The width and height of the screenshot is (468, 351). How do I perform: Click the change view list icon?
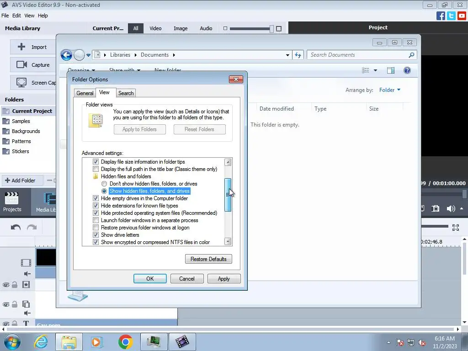(365, 70)
